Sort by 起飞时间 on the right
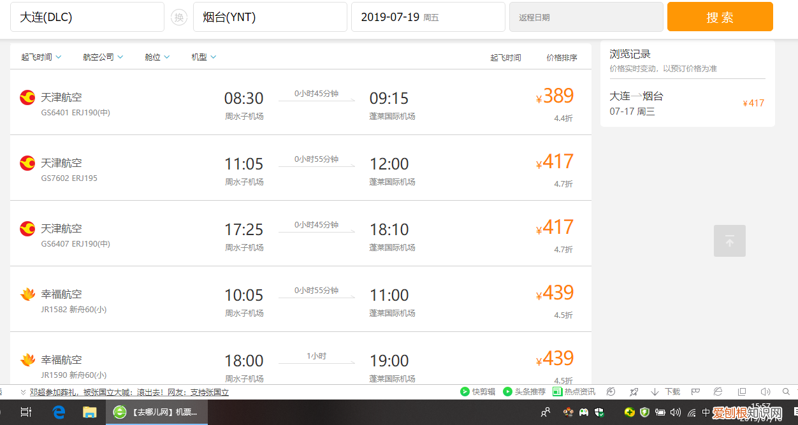 (x=505, y=57)
